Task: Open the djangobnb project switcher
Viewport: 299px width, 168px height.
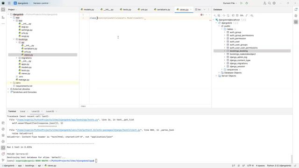Action: (21, 3)
